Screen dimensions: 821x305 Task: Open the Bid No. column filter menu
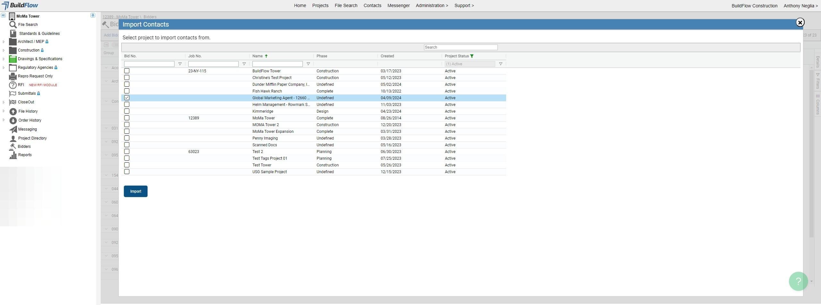coord(180,64)
